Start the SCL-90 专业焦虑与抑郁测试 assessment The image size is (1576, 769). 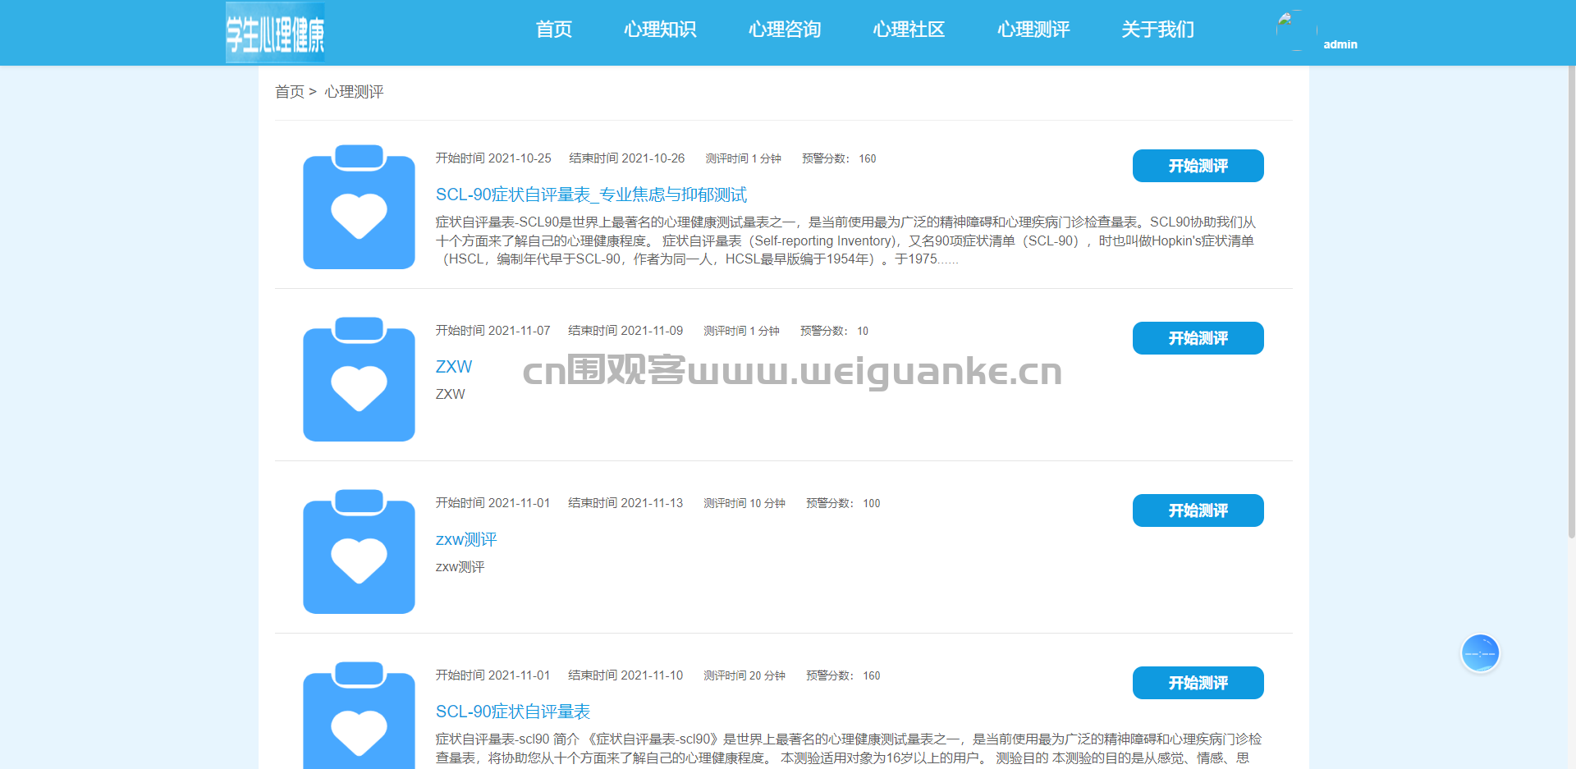[x=1198, y=166]
